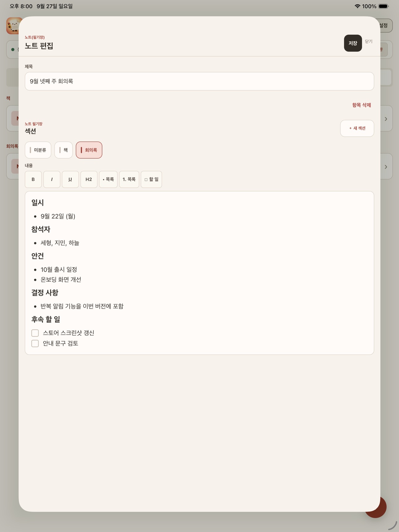Insert a bulleted list with • 목록

coord(108,179)
